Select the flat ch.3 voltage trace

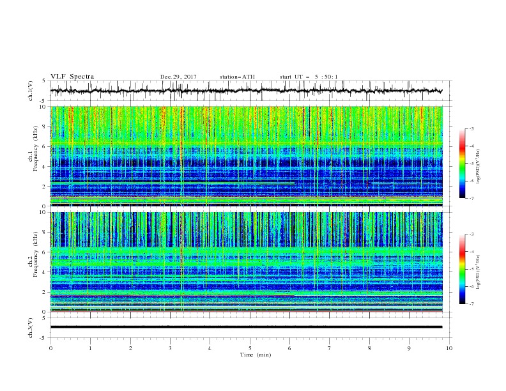[x=246, y=327]
